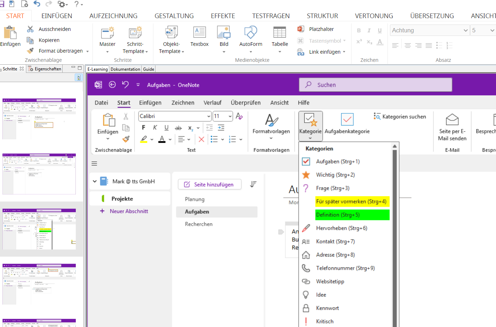Toggle italic I in Zeichen group
This screenshot has height=327, width=496.
[369, 31]
